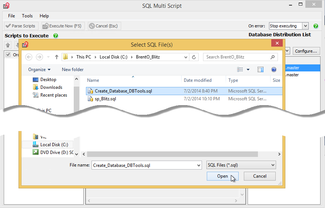Screen dimensions: 325x208
Task: Click the green help icon next to On error
Action: [316, 26]
